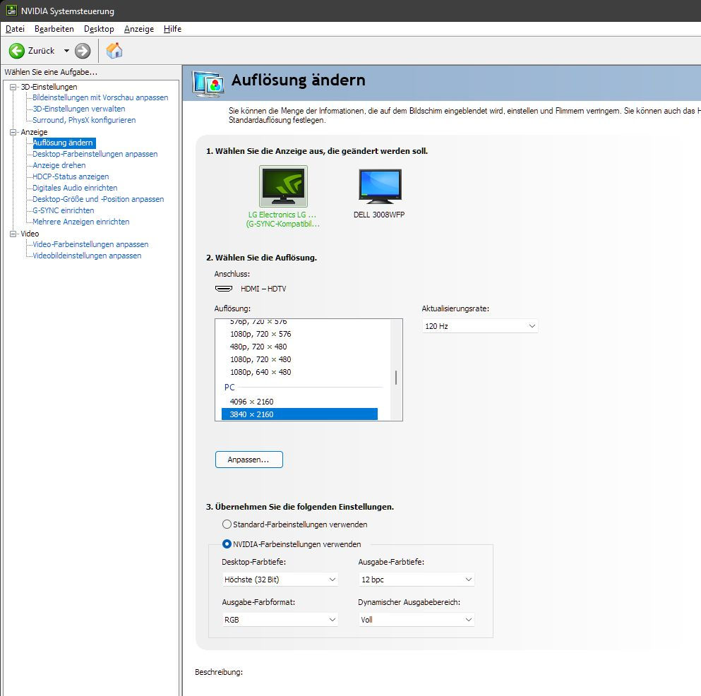The width and height of the screenshot is (701, 696).
Task: Open the Anzeige menu
Action: pos(139,29)
